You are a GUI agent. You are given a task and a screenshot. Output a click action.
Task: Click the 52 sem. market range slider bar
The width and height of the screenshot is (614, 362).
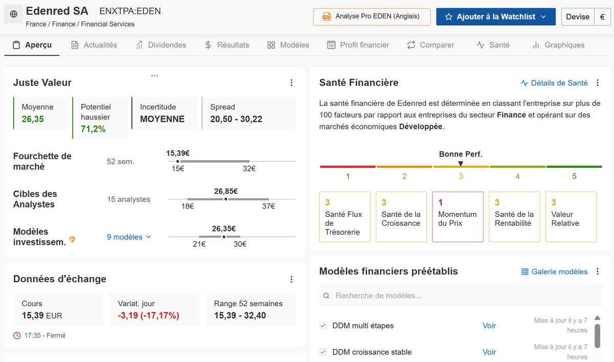point(232,161)
